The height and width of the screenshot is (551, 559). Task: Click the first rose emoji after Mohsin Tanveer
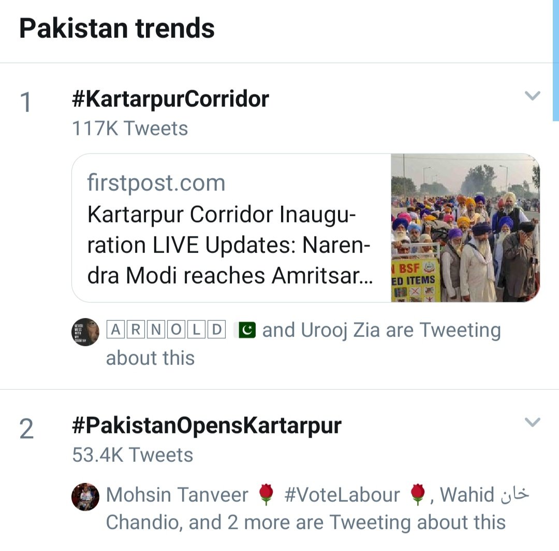265,495
